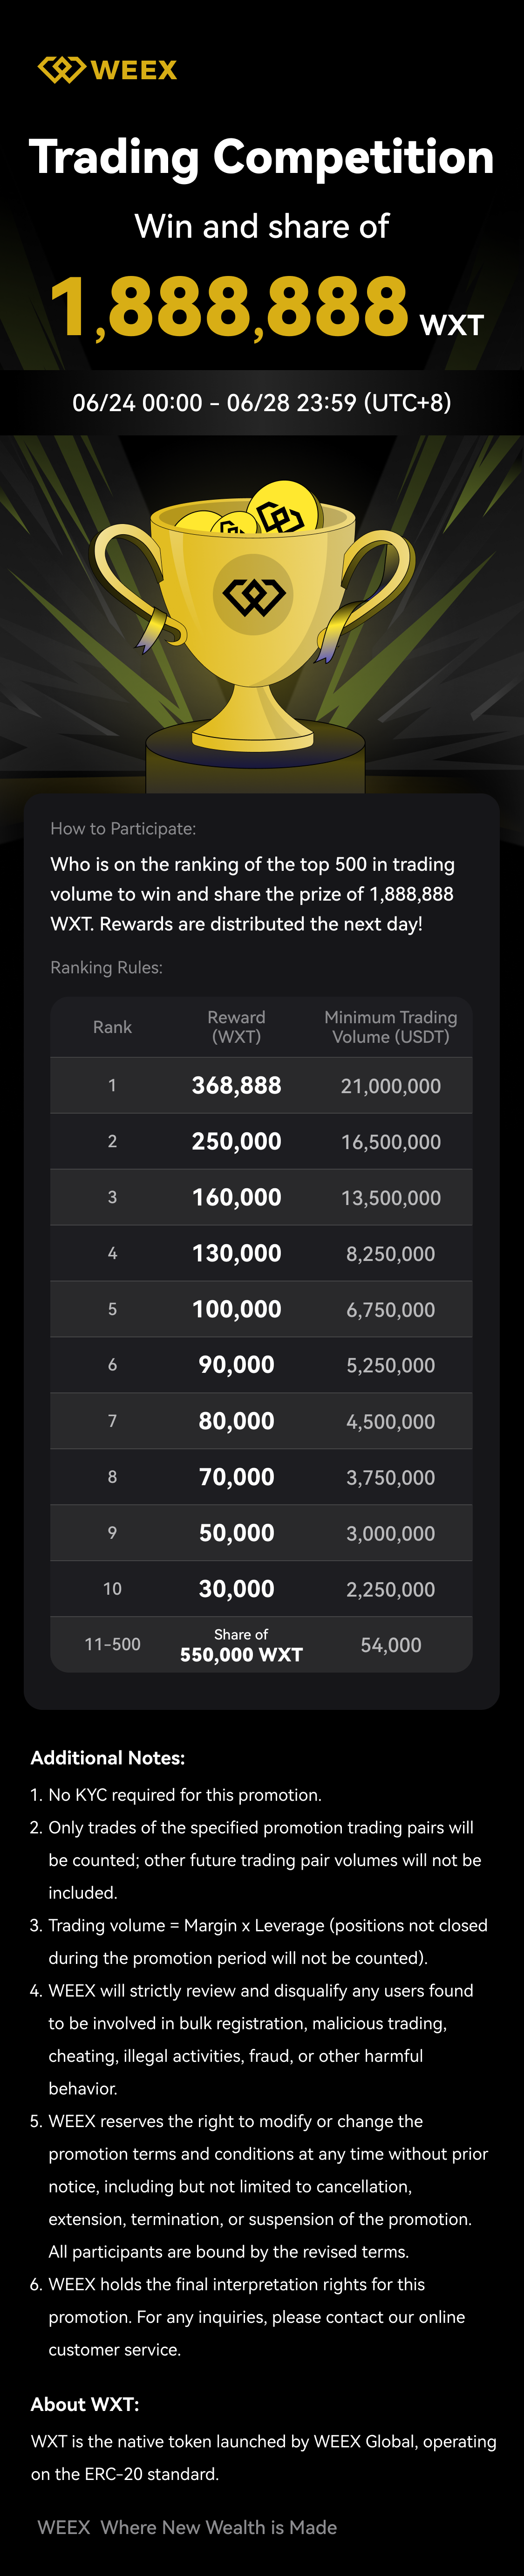
Task: Click the 21,000,000 minimum volume value
Action: pos(391,1086)
